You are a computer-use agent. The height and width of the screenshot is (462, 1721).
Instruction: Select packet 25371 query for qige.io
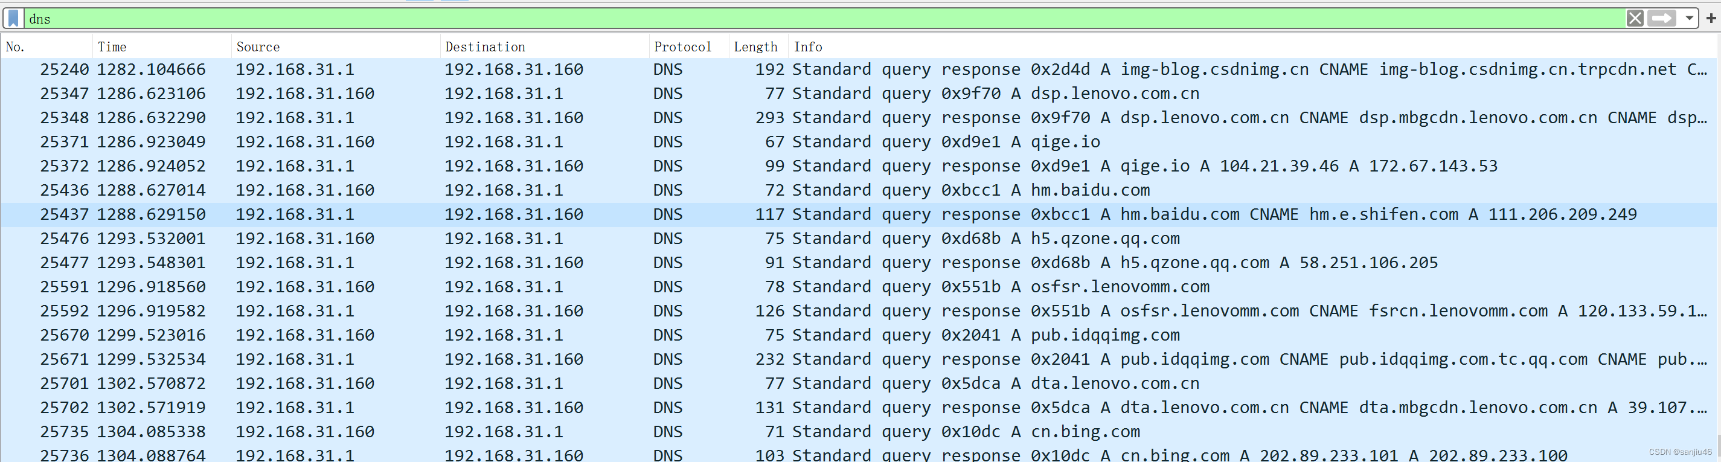coord(859,142)
